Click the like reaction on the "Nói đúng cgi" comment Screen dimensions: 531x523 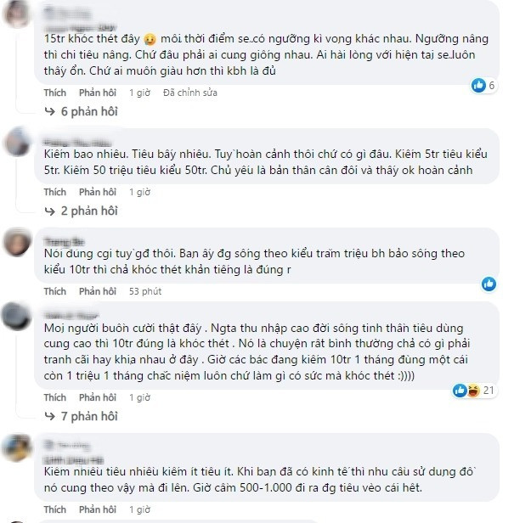pos(489,284)
